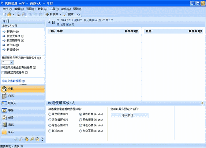Image resolution: width=206 pixels, height=148 pixels.
Task: Click the globe icon at nav bottom
Action: 27,139
